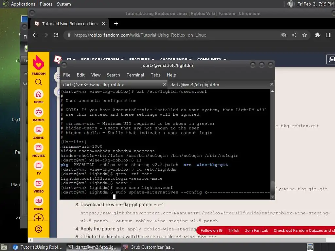Click the TikTok link
This screenshot has height=251, width=335.
[x=234, y=230]
